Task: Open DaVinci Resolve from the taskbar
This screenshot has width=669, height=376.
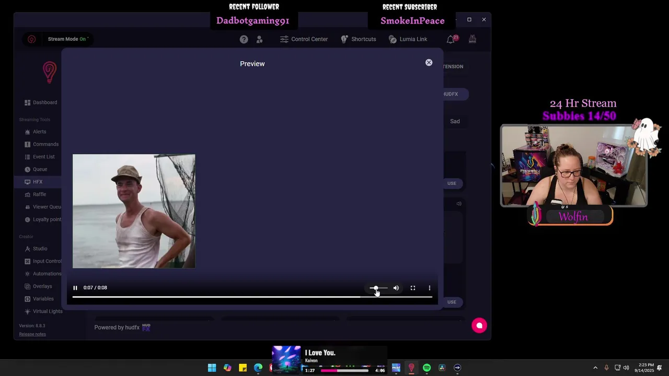Action: point(442,368)
